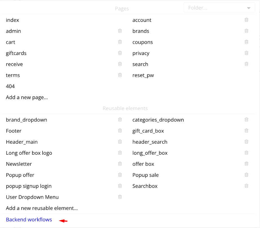This screenshot has width=260, height=228.
Task: Click Add a new reusable element
Action: [42, 208]
